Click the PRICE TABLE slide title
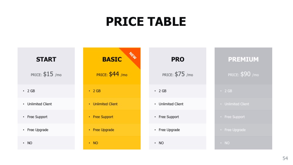The height and width of the screenshot is (165, 293). tap(146, 22)
